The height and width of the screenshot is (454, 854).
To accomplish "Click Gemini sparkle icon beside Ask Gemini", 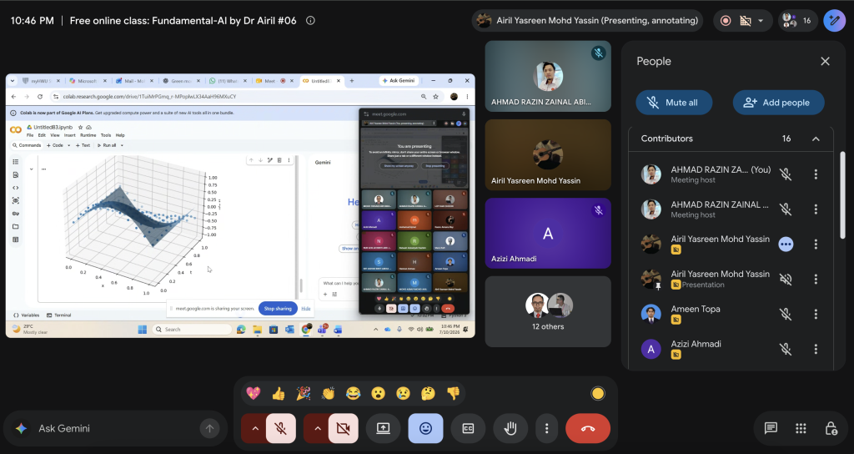I will click(21, 428).
